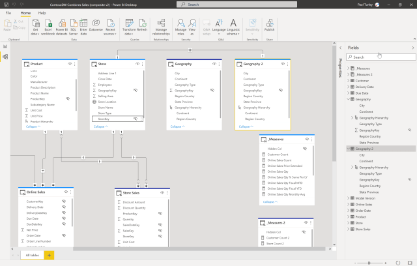Viewport: 417px width, 266px height.
Task: Switch to Model view in left sidebar
Action: [x=5, y=57]
